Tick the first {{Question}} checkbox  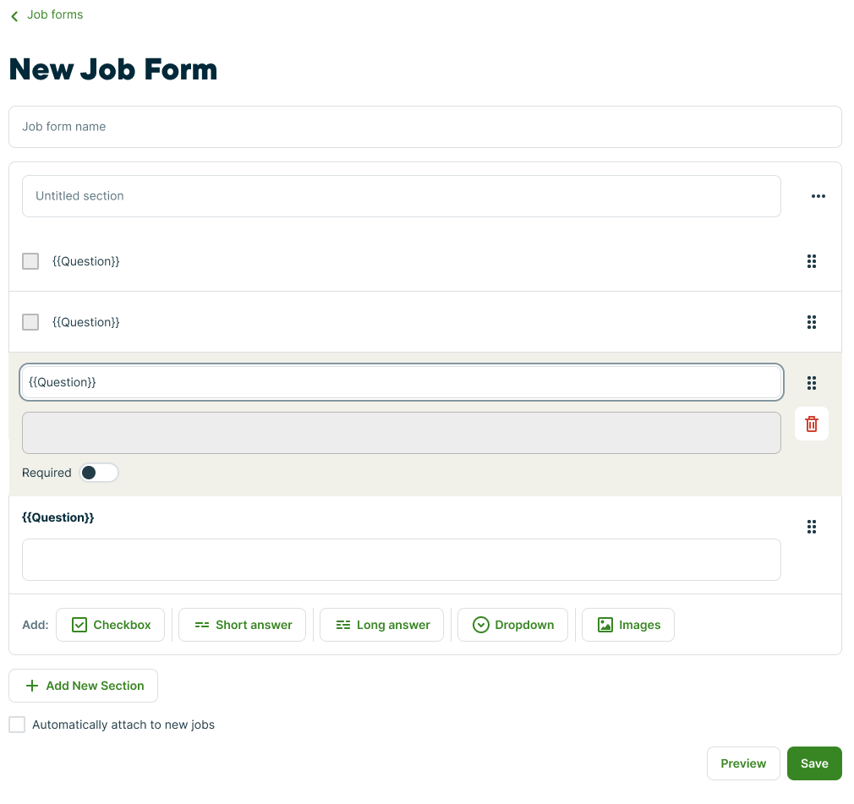tap(30, 261)
